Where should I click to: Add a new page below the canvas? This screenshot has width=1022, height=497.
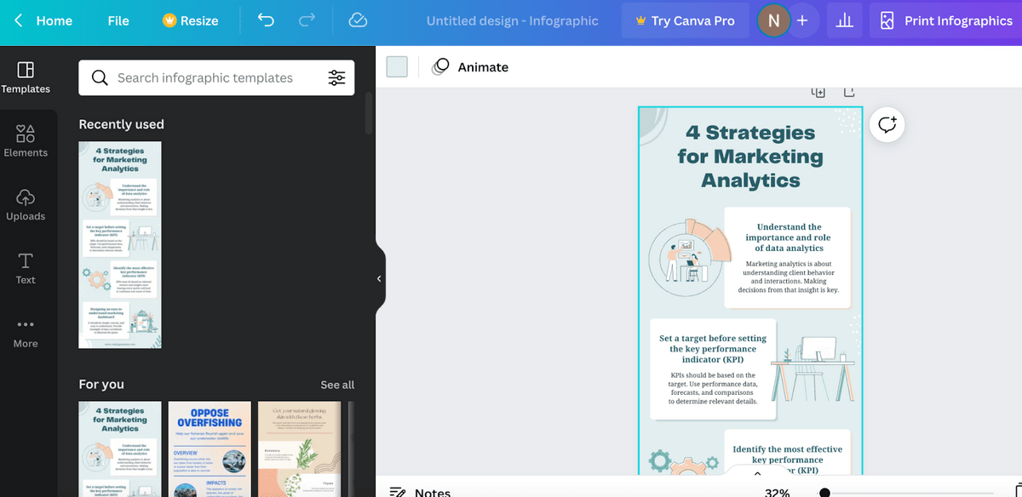tap(819, 90)
